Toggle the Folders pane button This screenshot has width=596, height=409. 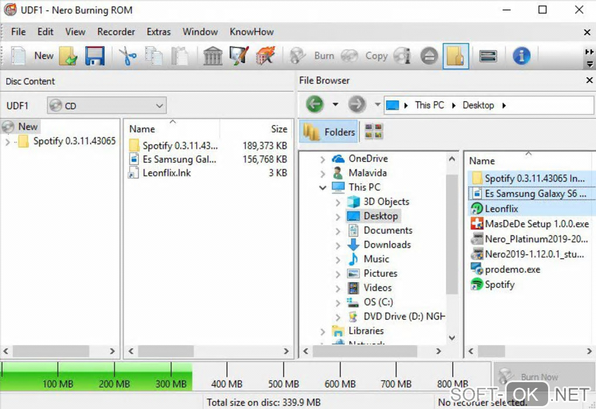tap(329, 131)
